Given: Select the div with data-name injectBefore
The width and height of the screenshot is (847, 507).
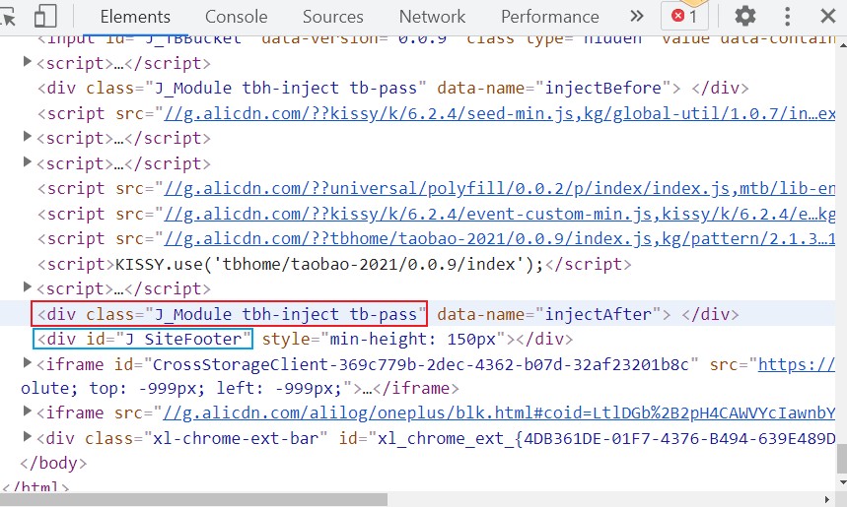Looking at the screenshot, I should coord(393,88).
